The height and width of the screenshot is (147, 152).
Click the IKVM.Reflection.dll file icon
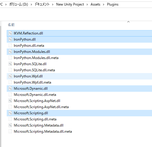(10, 33)
